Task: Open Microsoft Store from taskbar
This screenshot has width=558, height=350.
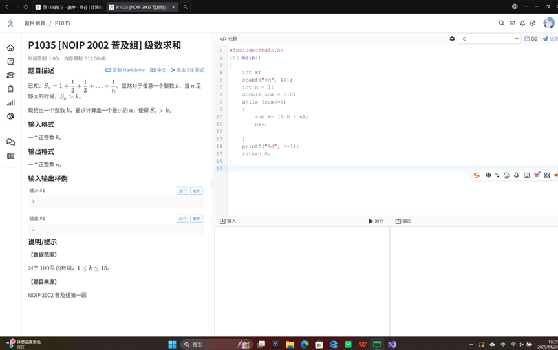Action: (319, 344)
